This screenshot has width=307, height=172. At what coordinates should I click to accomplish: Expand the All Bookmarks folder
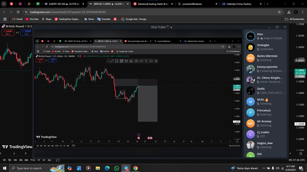(x=294, y=19)
